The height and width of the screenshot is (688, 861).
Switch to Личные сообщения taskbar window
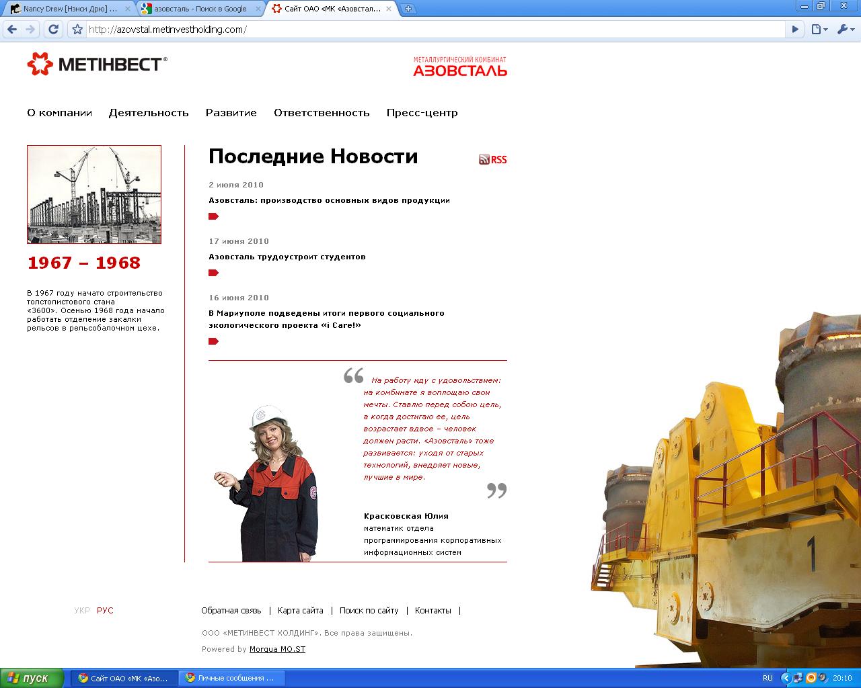coord(233,678)
